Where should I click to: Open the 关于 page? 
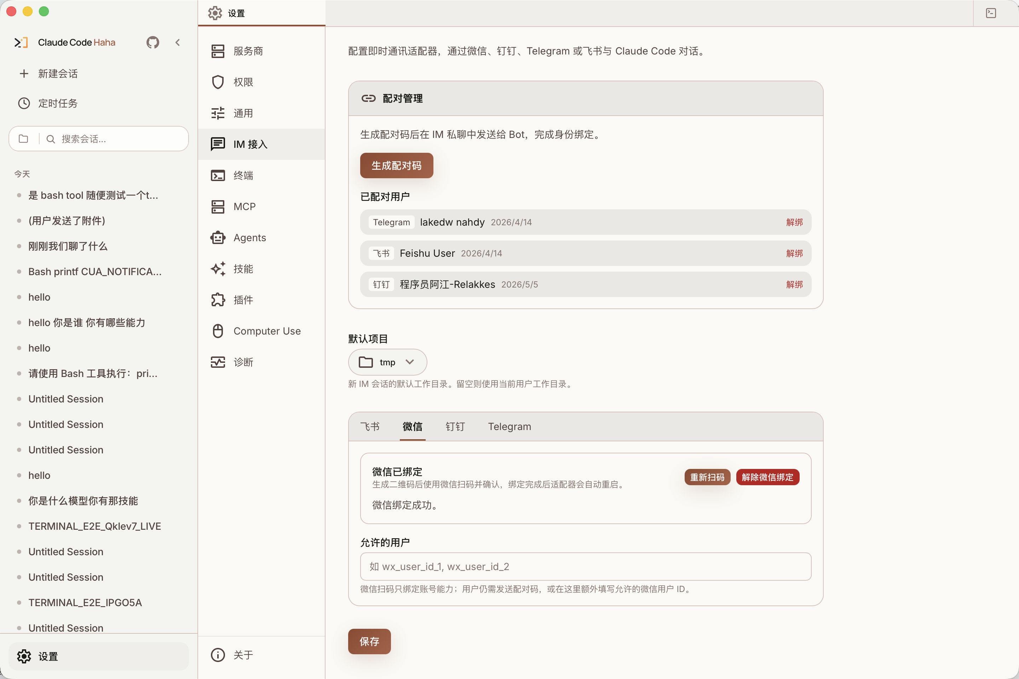pos(261,655)
